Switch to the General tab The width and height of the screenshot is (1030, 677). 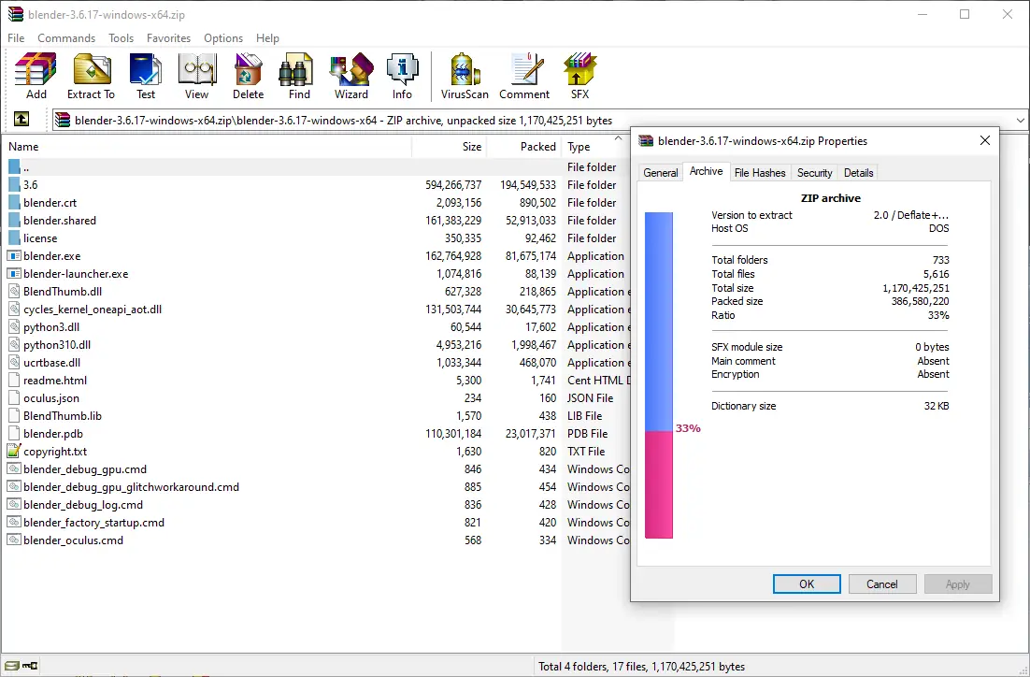click(x=660, y=173)
